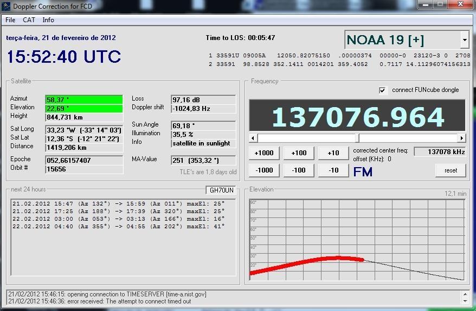Click the Time to LOS countdown
The width and height of the screenshot is (476, 311).
240,38
